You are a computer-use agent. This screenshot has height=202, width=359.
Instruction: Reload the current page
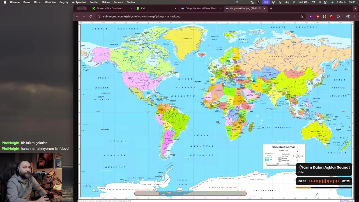(91, 17)
